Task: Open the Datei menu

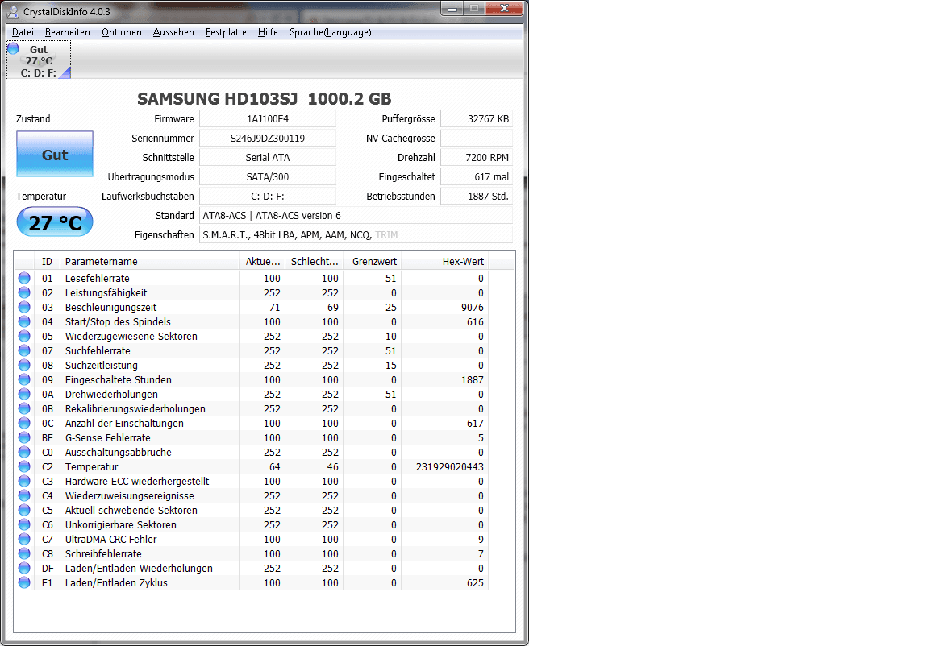Action: pyautogui.click(x=23, y=32)
